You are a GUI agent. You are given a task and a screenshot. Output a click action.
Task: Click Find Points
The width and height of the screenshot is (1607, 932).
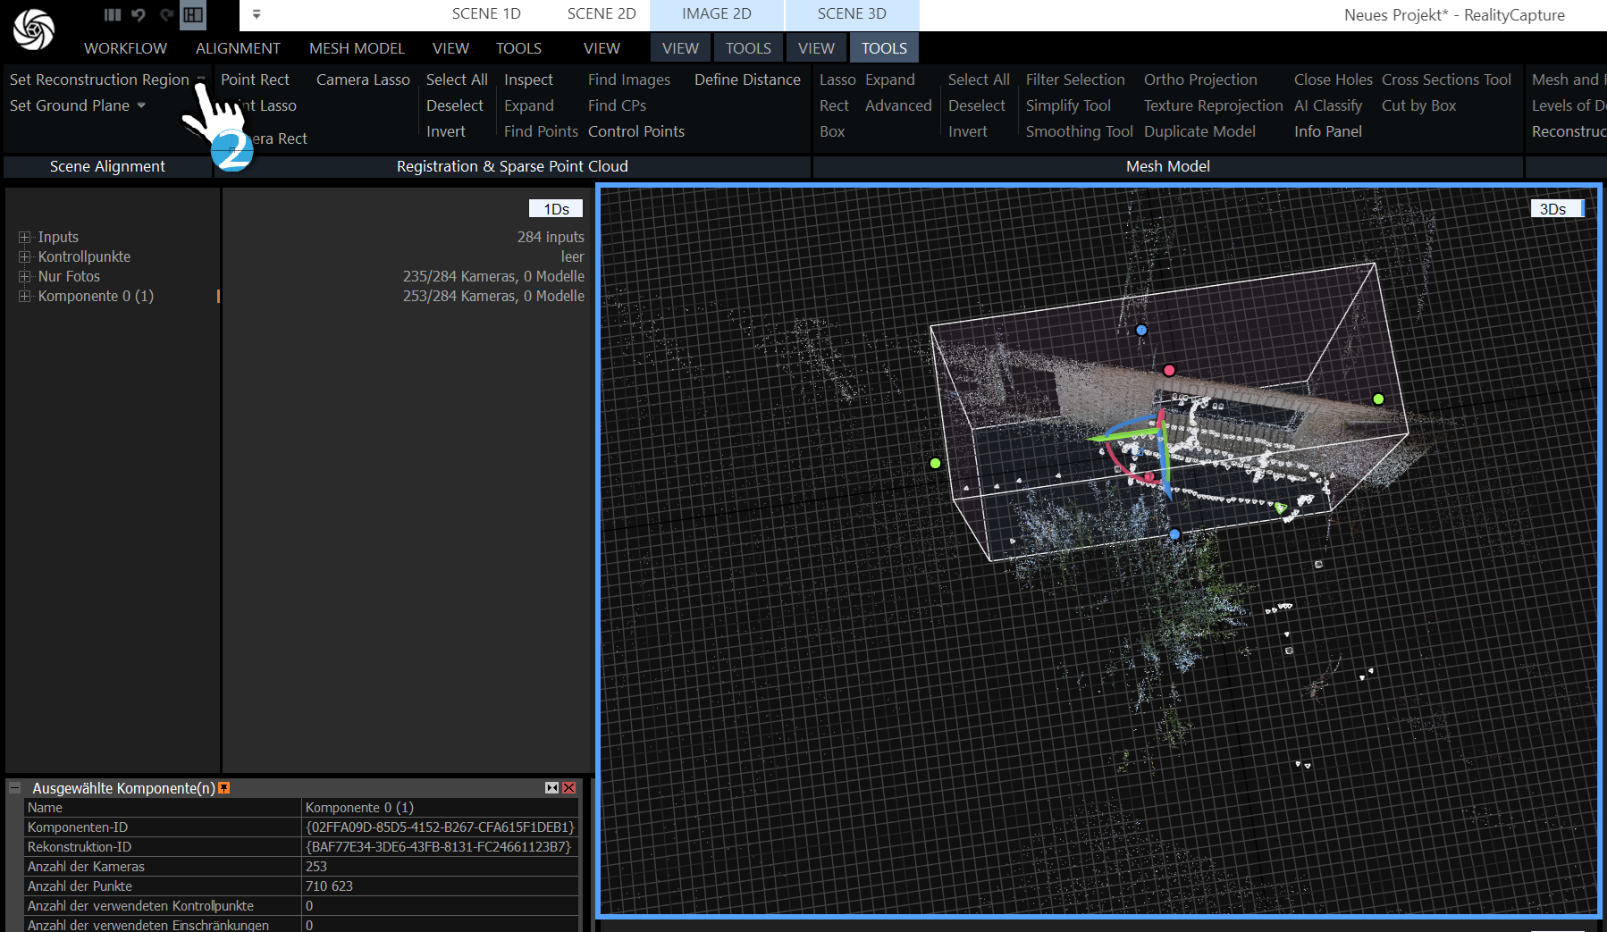541,131
